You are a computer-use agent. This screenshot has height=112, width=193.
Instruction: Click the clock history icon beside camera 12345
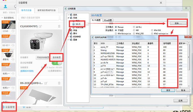(13, 31)
